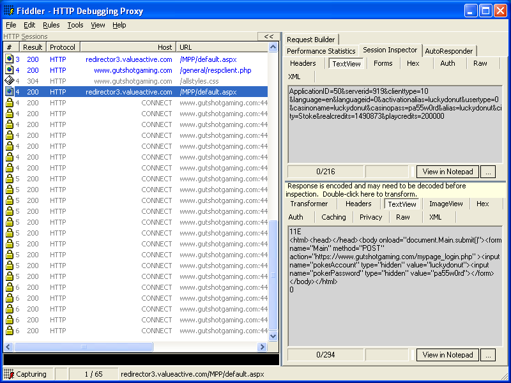The height and width of the screenshot is (383, 511).
Task: Open the Tools menu
Action: coord(75,25)
